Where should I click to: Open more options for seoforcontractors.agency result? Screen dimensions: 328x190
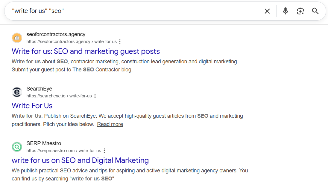click(120, 42)
